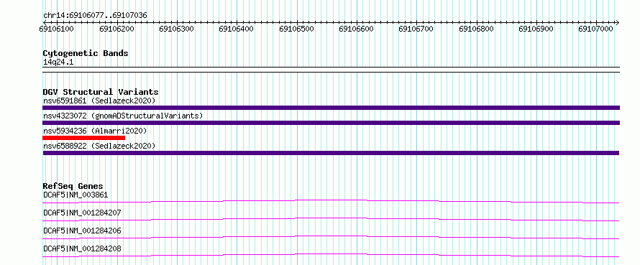This screenshot has width=640, height=265.
Task: Click the right arrowhead of the coordinate ruler
Action: click(x=617, y=22)
